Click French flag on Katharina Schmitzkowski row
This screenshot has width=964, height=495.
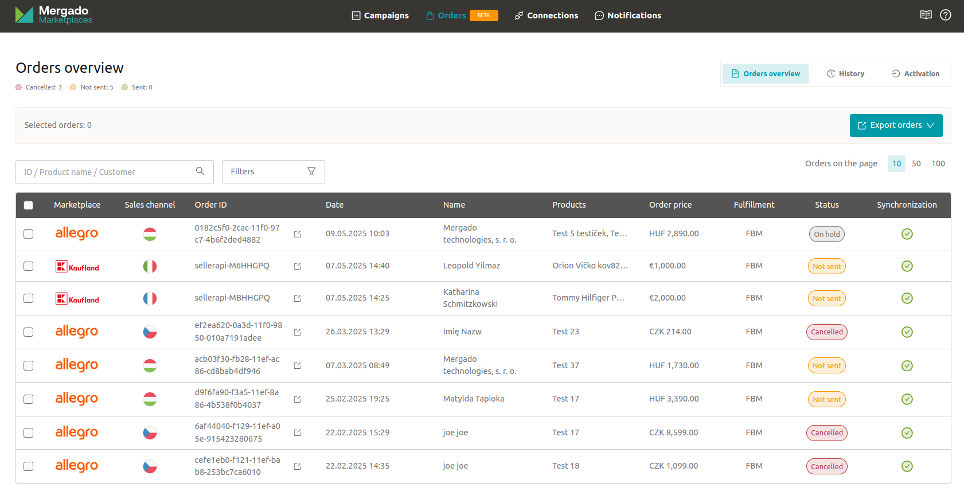[150, 298]
